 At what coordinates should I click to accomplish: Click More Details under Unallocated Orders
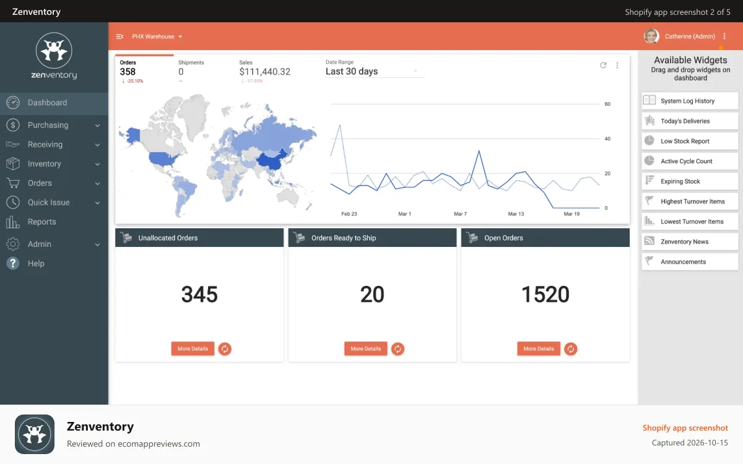click(193, 349)
